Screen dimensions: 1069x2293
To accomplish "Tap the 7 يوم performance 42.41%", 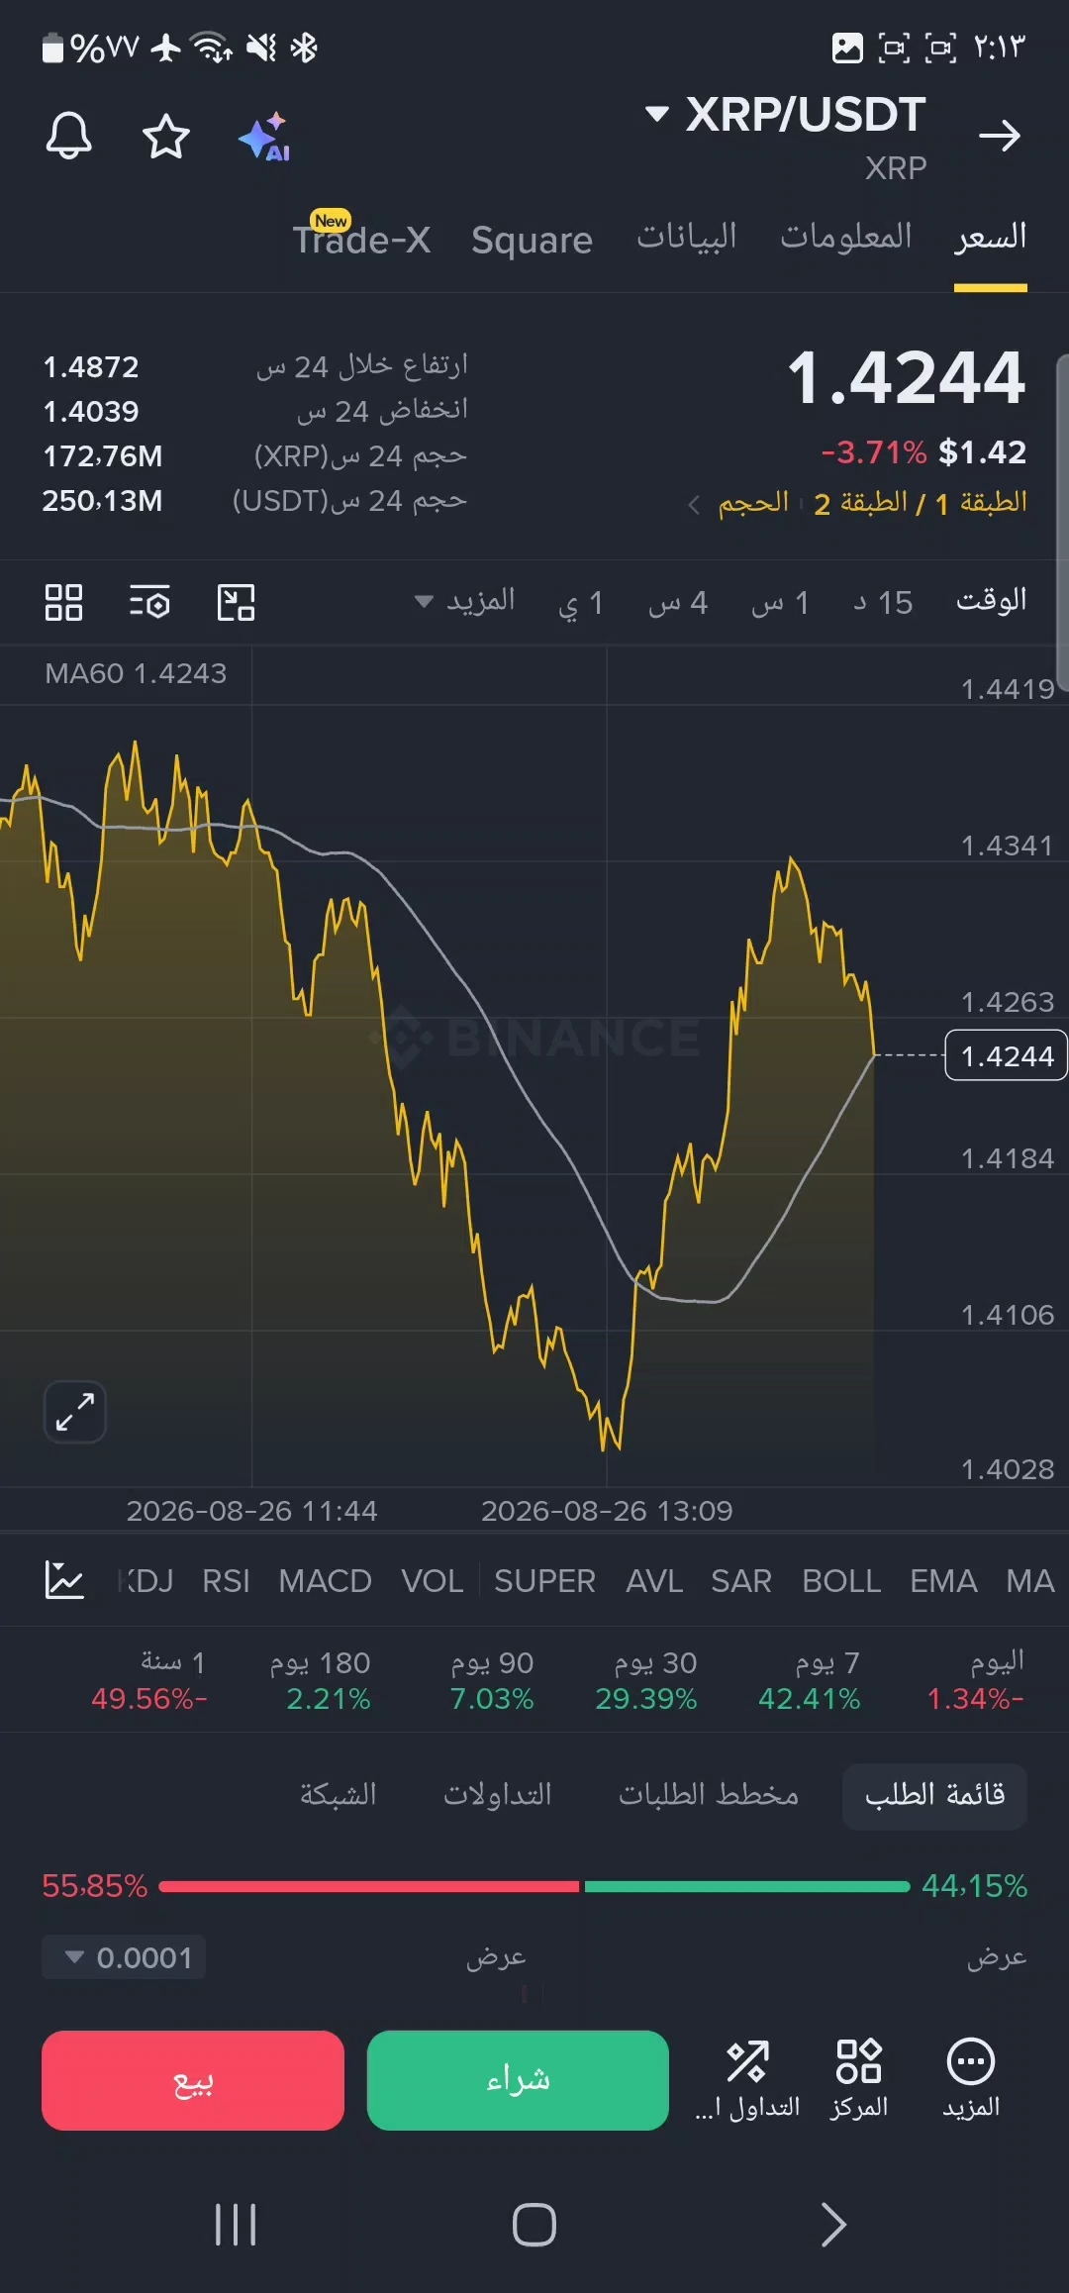I will [810, 1680].
